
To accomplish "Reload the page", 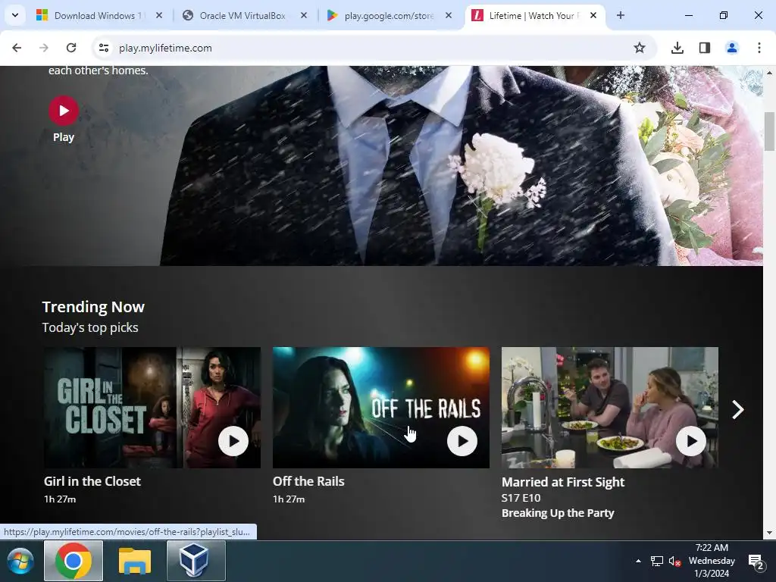I will (71, 48).
